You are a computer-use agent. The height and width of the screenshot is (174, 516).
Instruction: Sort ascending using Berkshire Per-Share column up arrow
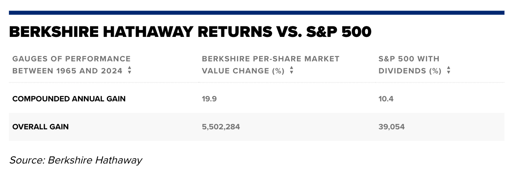(292, 69)
